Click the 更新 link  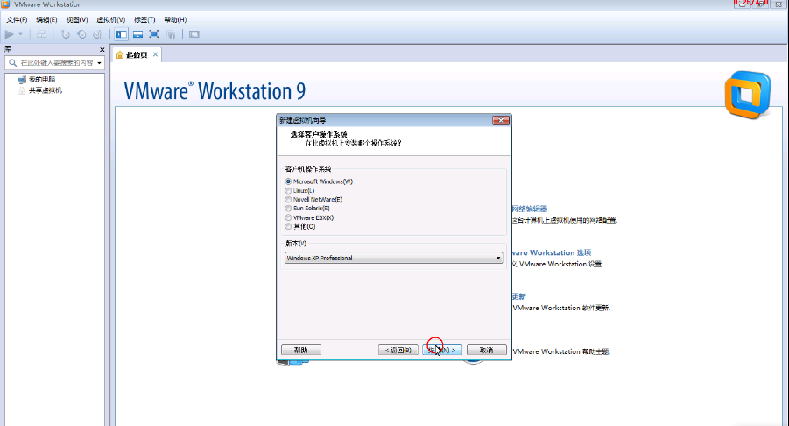[518, 296]
